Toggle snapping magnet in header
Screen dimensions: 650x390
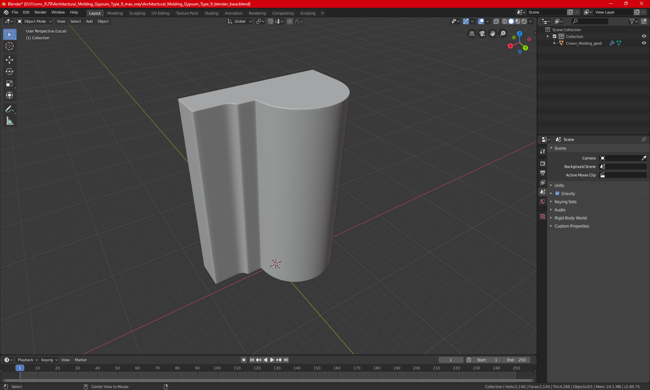[270, 21]
